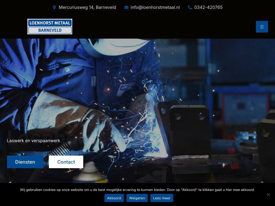
Task: Click the Mercuriusweg 14, Barneveld address
Action: coord(87,8)
